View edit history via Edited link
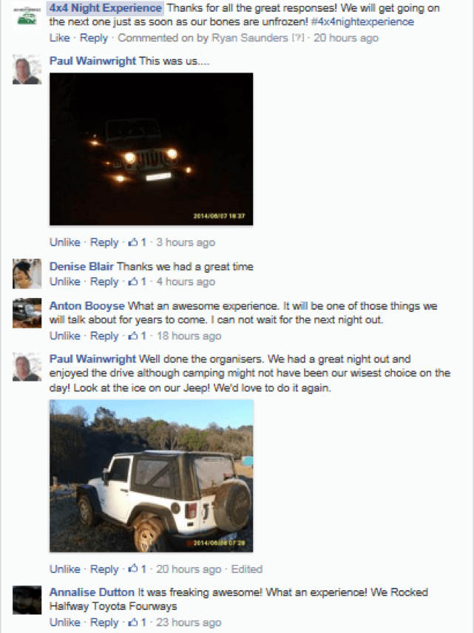Viewport: 474px width, 633px height. [x=247, y=569]
